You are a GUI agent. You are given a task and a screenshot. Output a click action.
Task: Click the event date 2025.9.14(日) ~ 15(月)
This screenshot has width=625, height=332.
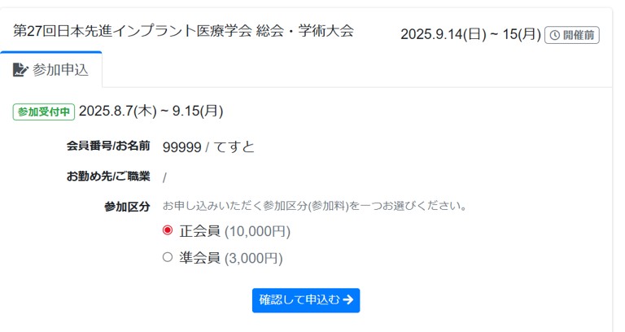tap(470, 34)
